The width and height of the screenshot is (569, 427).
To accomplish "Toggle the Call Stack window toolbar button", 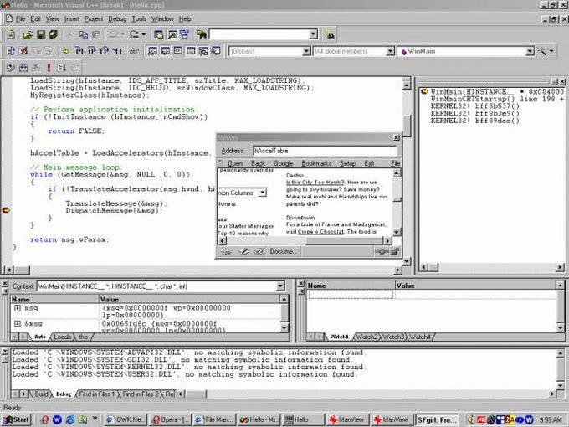I will (x=203, y=51).
